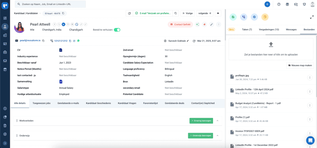Switch to the Favorietenlijst tab
Image resolution: width=317 pixels, height=148 pixels.
(x=150, y=103)
